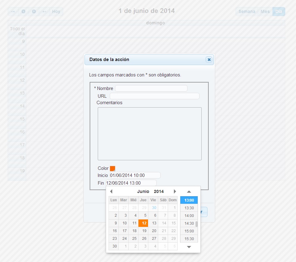Focus the Nombre input field

(151, 88)
